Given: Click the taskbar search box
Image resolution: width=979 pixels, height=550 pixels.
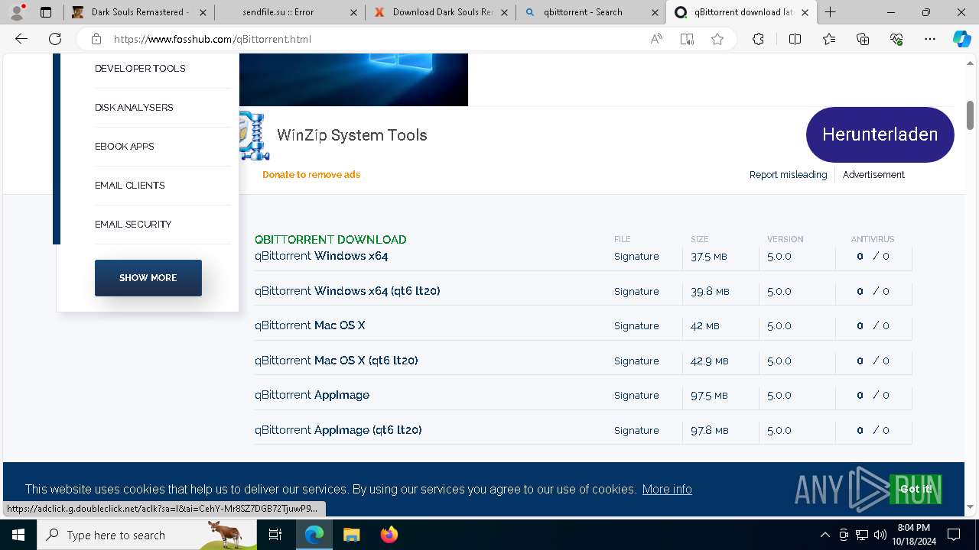Looking at the screenshot, I should click(147, 535).
